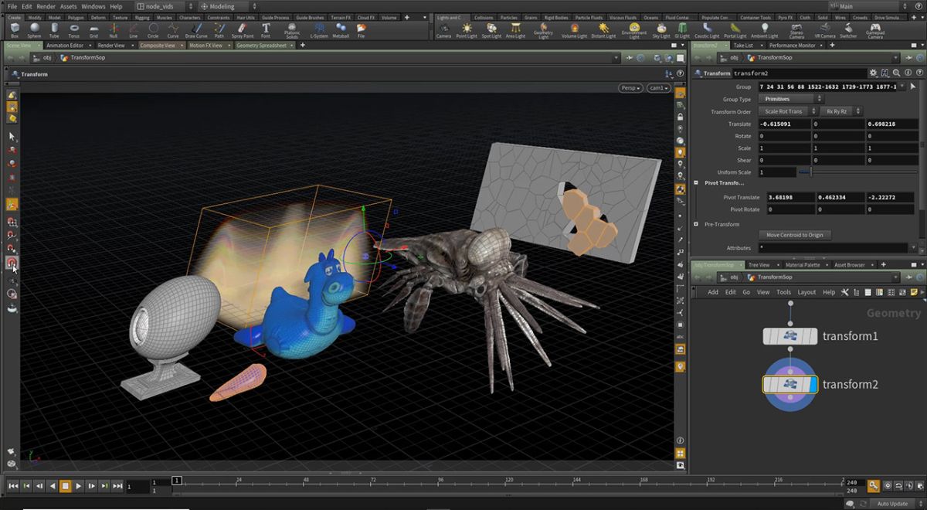Viewport: 927px width, 510px height.
Task: Open the node_vids desktop dropdown
Action: pyautogui.click(x=165, y=6)
